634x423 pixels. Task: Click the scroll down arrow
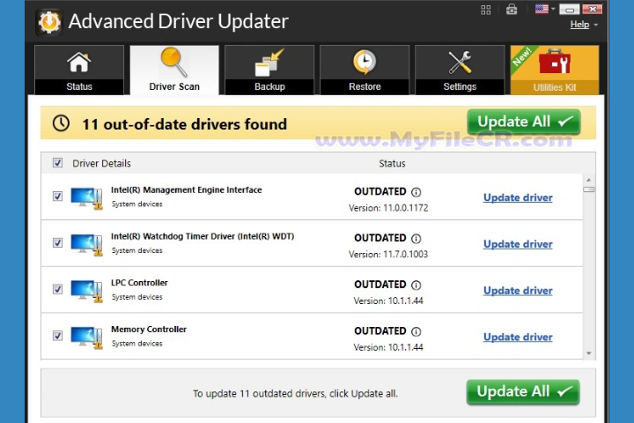[589, 353]
